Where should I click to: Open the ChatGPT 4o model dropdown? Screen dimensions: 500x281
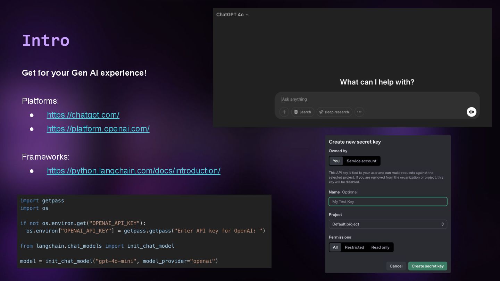point(232,15)
